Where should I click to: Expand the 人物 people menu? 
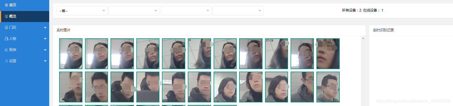point(24,39)
